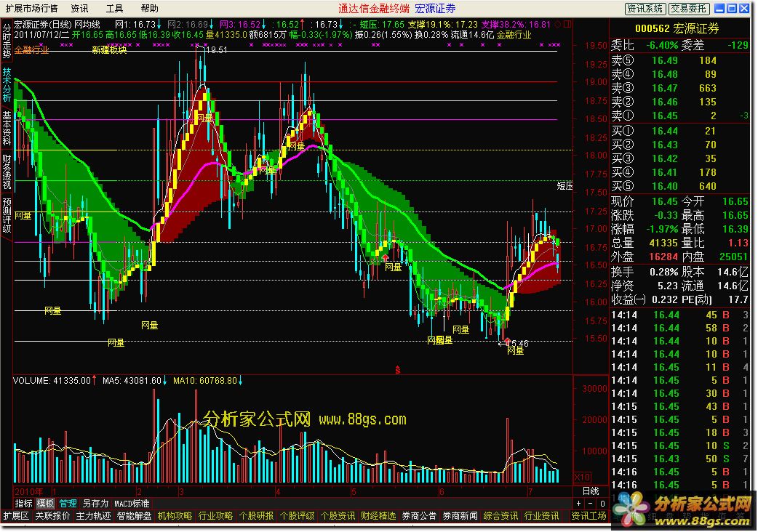Click the 委比 -6.40% value
Image resolution: width=758 pixels, height=532 pixels.
point(662,45)
